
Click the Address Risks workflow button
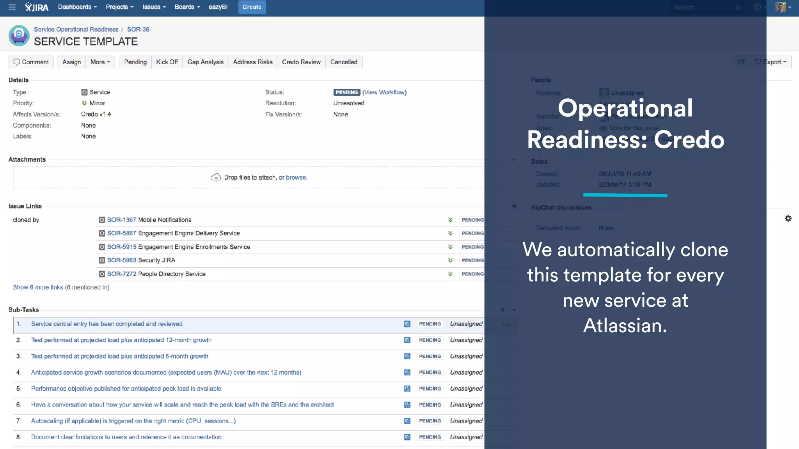[253, 62]
